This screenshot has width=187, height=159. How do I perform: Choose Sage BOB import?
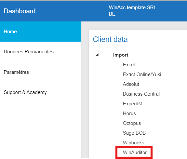tap(134, 133)
